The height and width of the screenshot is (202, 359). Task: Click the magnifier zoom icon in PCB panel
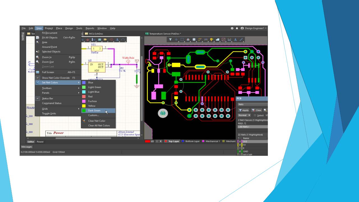click(266, 110)
